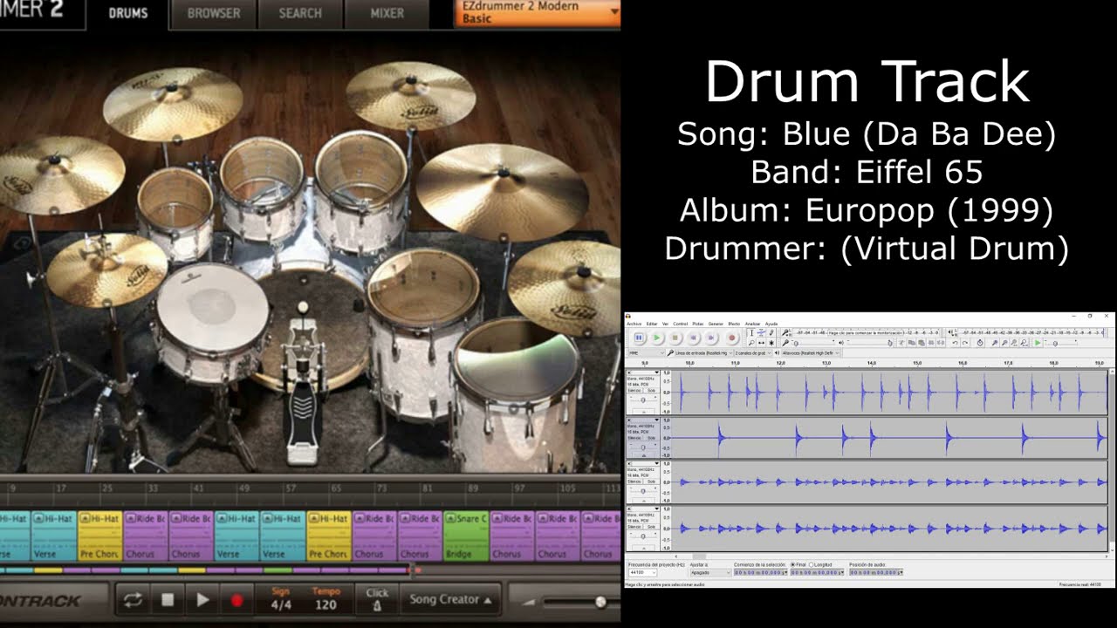
Task: Click the EZdrummer master volume slider knob
Action: pyautogui.click(x=600, y=602)
